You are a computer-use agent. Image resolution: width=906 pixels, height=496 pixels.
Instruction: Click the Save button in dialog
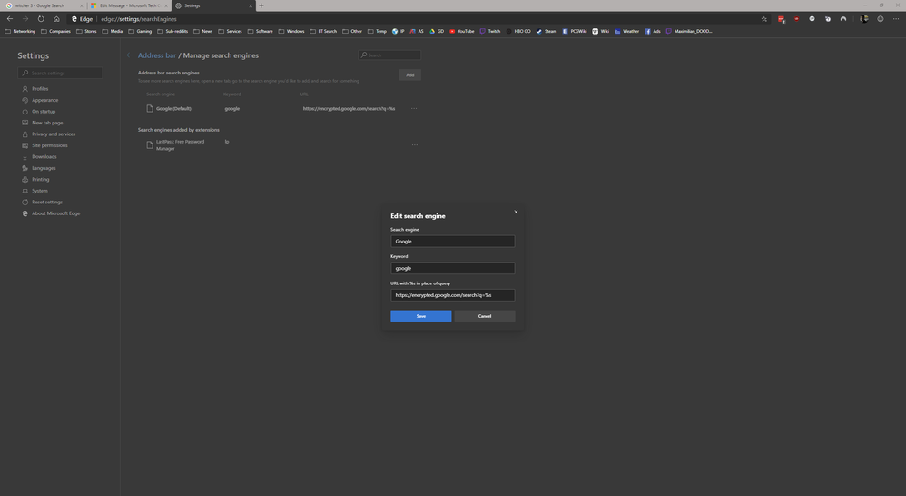click(x=420, y=316)
